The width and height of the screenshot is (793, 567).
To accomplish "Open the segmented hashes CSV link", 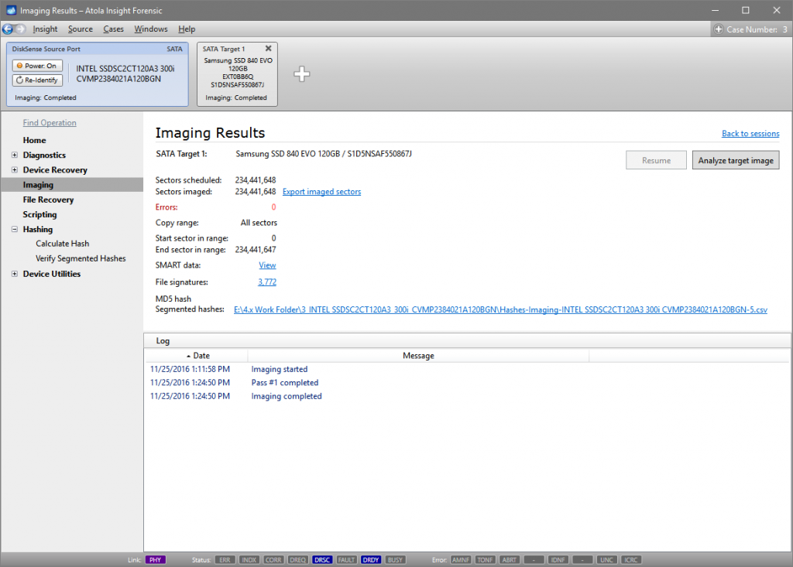I will [x=499, y=309].
